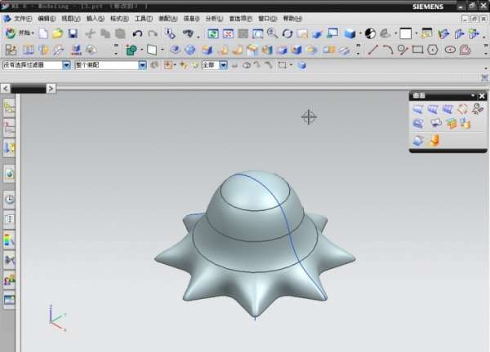This screenshot has height=352, width=490.
Task: Click the horizontal scrollbar right arrow
Action: point(52,87)
